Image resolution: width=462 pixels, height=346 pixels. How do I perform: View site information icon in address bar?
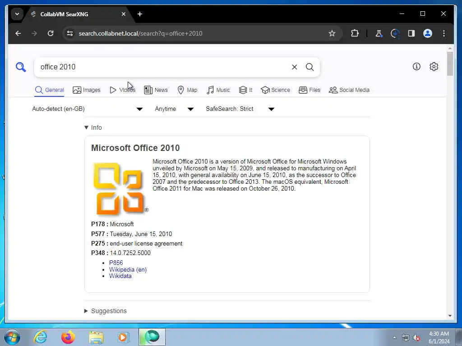coord(70,33)
